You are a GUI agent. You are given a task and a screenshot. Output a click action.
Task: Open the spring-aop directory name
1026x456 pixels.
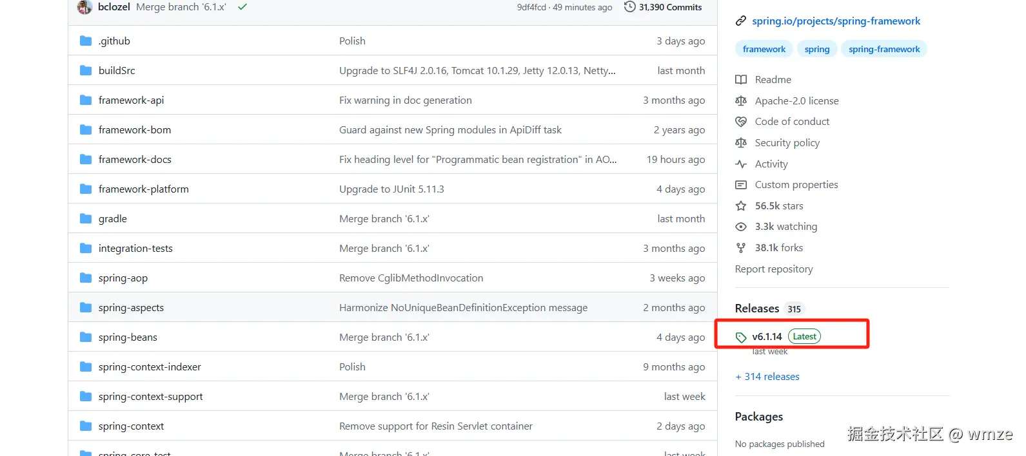pyautogui.click(x=123, y=278)
